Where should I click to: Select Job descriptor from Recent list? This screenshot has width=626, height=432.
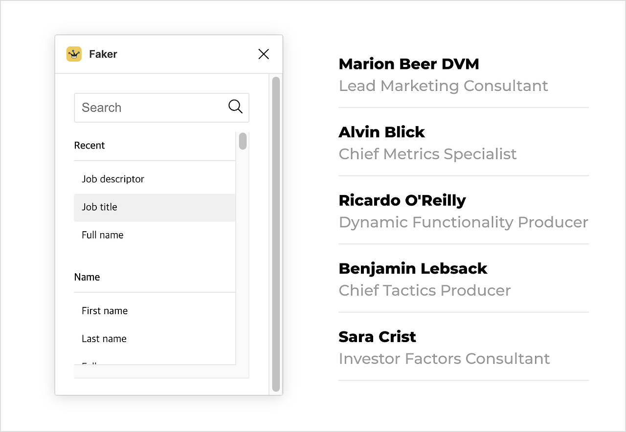[x=113, y=179]
